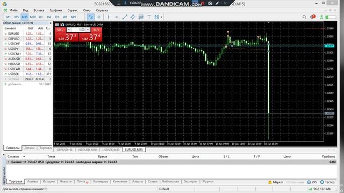Open the Сервис menu
This screenshot has height=193, width=344.
(73, 10)
